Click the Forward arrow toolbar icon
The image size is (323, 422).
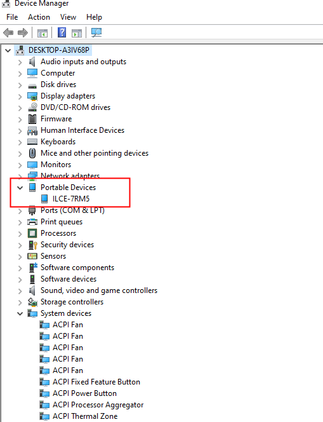tap(23, 33)
